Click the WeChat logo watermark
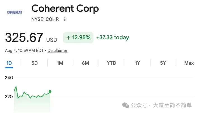 (x=126, y=105)
